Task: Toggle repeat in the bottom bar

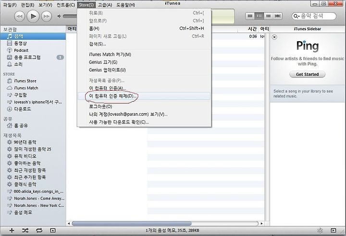Action: pos(39,231)
